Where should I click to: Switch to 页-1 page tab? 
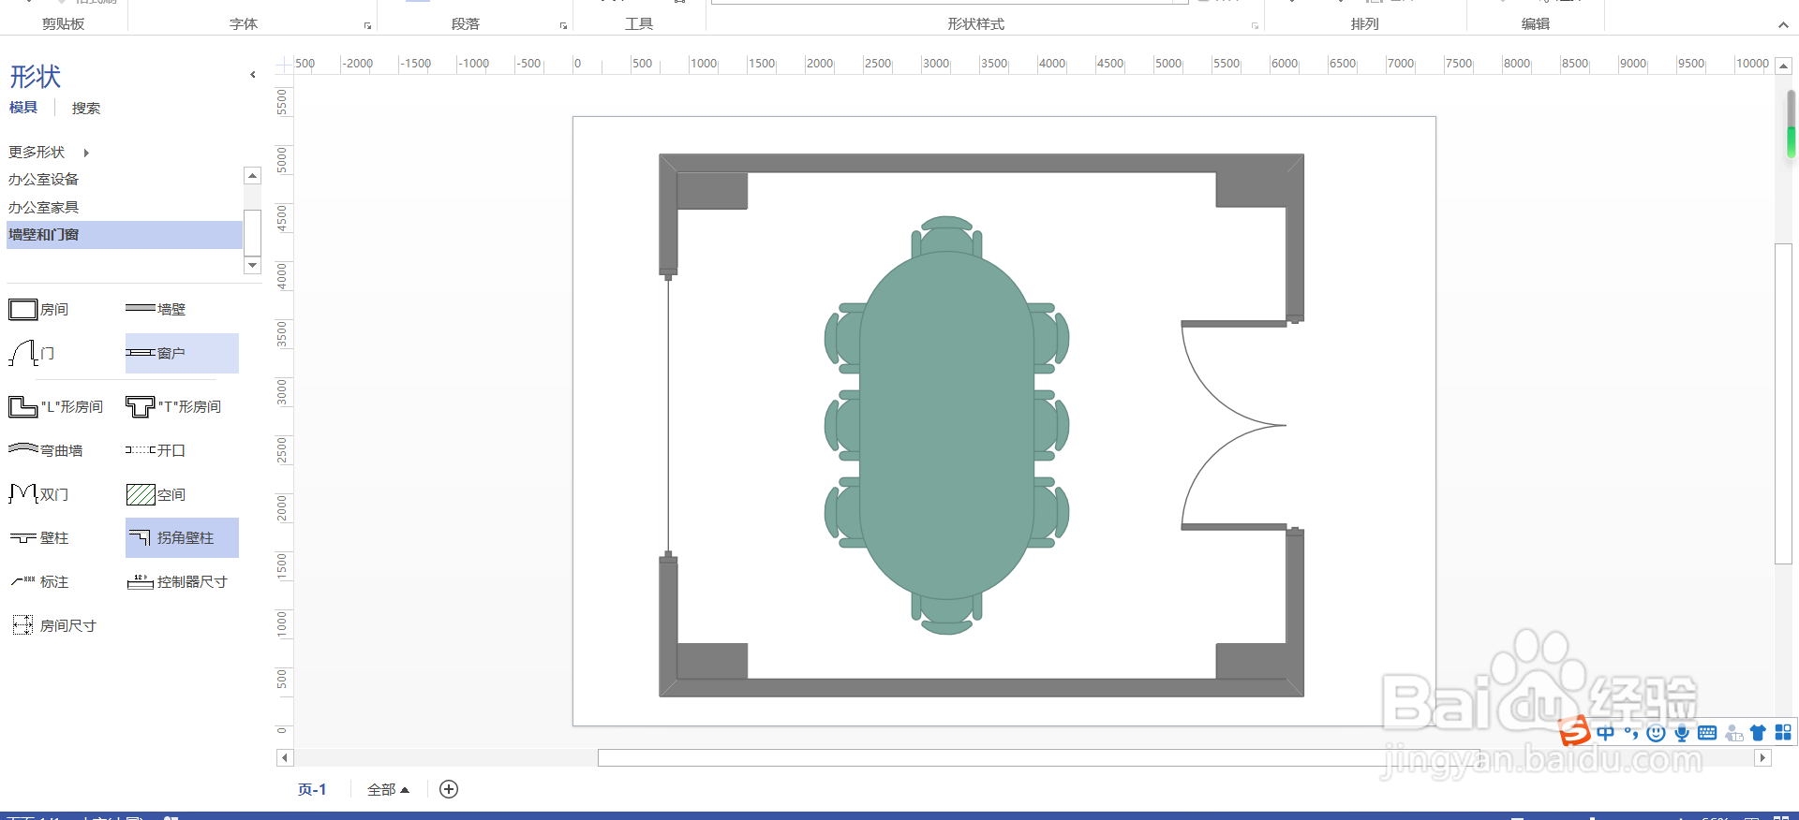click(x=312, y=789)
